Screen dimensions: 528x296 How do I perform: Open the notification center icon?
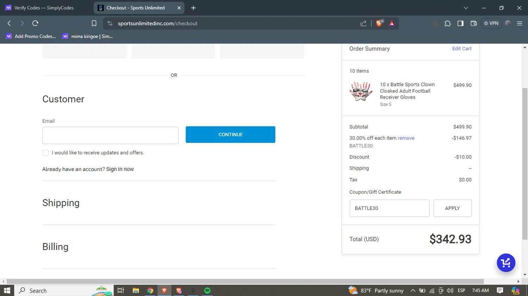point(500,290)
